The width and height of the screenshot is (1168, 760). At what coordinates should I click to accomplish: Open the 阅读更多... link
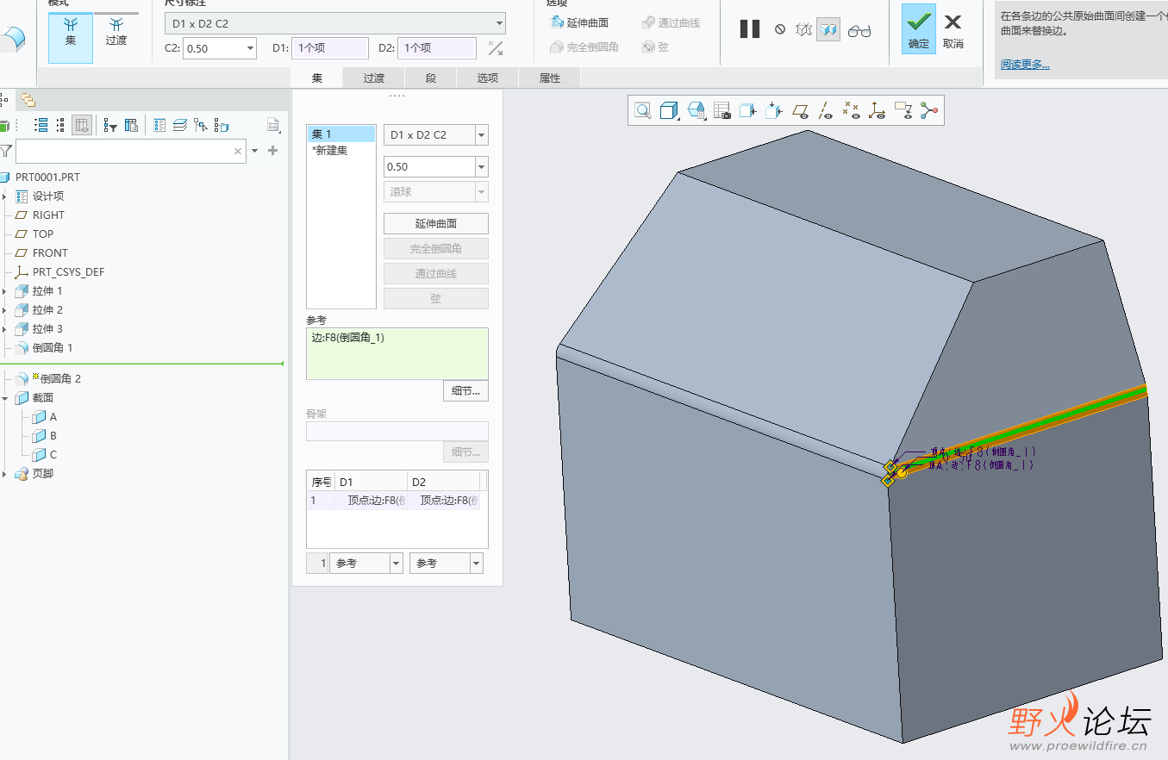(1025, 64)
